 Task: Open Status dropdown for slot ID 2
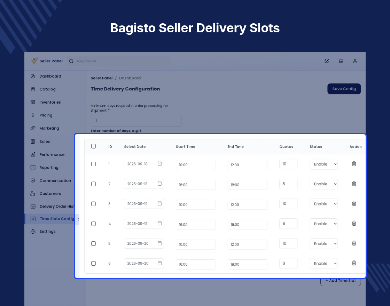(x=323, y=184)
